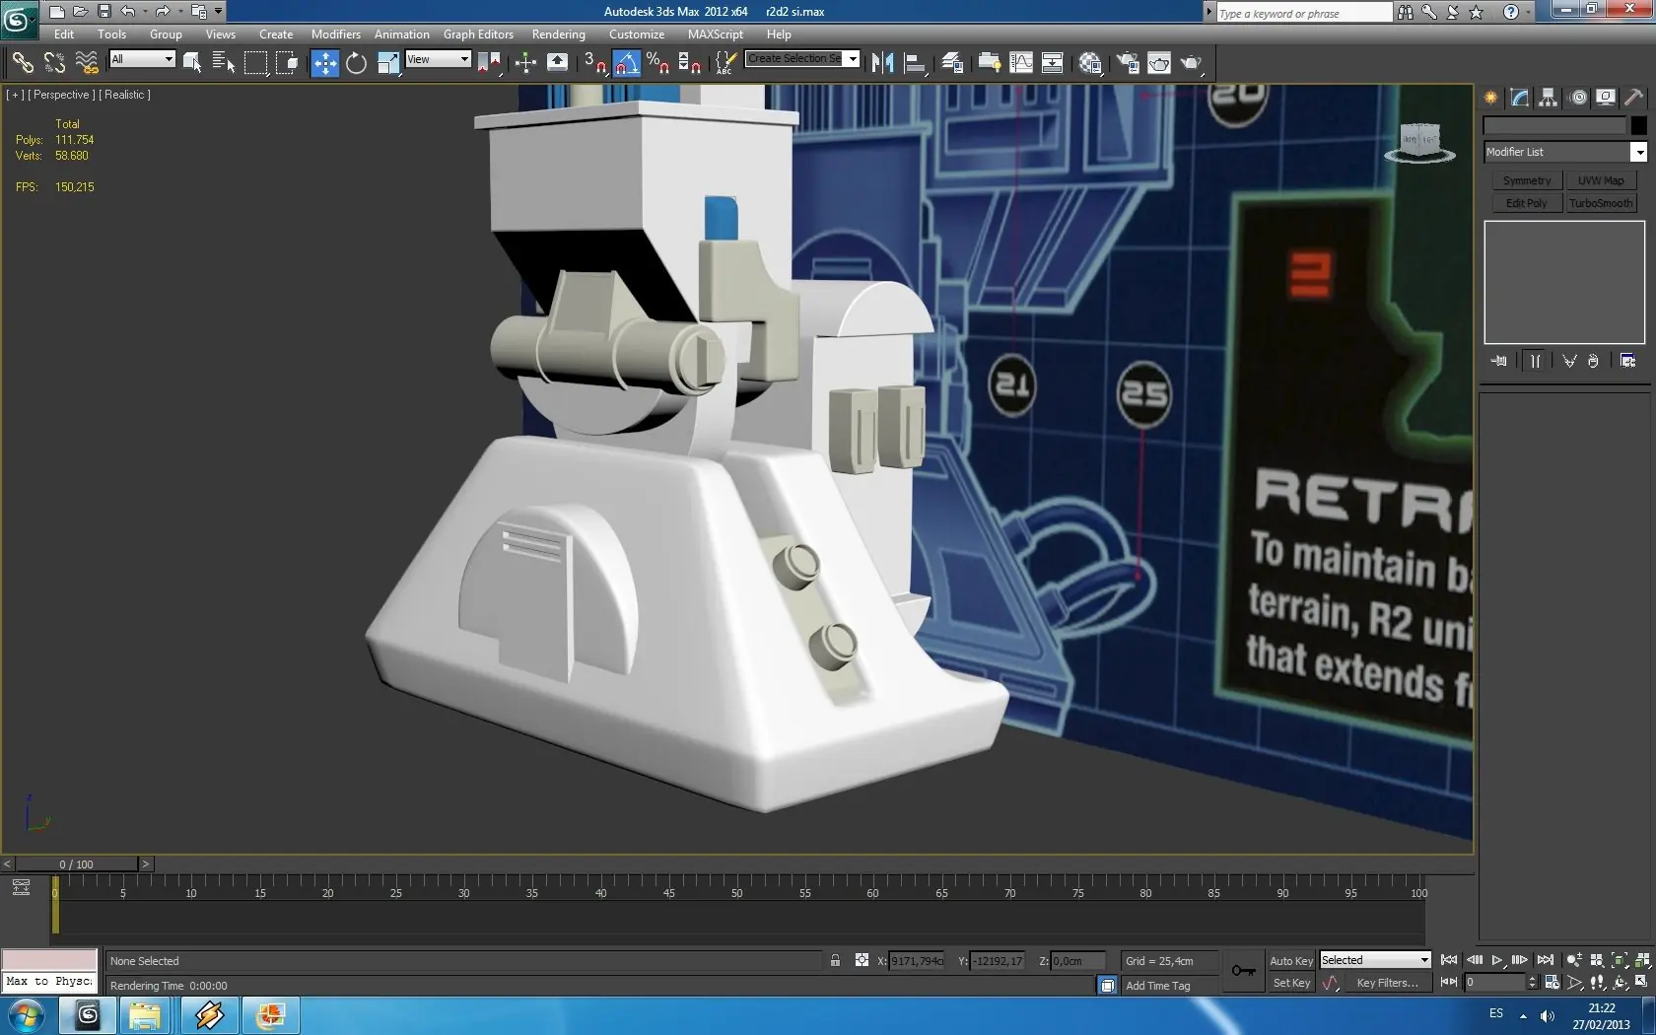This screenshot has height=1035, width=1656.
Task: Toggle the Percent Snap button
Action: tap(657, 63)
